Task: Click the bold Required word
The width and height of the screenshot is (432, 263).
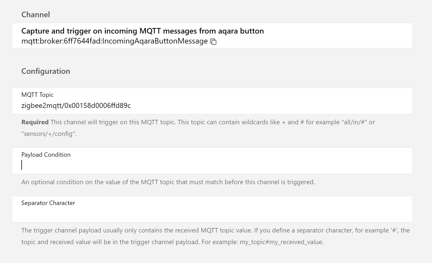Action: click(35, 122)
